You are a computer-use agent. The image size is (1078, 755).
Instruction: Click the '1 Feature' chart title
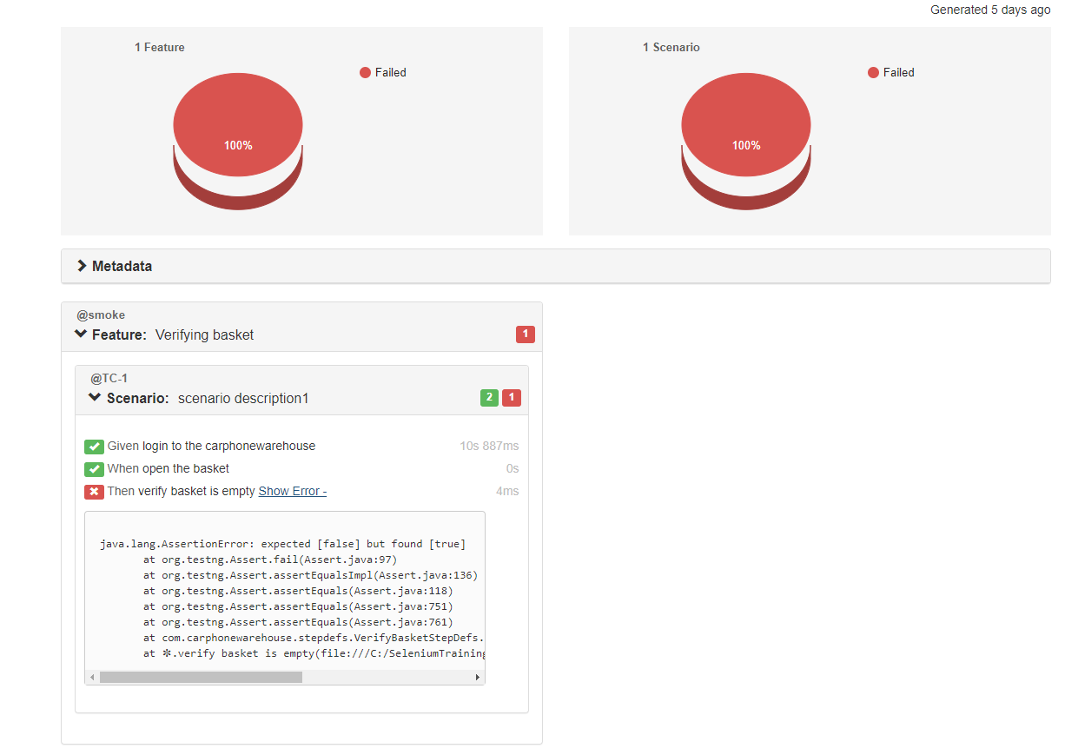(160, 47)
